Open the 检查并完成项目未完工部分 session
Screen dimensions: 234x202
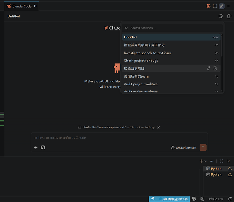(171, 45)
